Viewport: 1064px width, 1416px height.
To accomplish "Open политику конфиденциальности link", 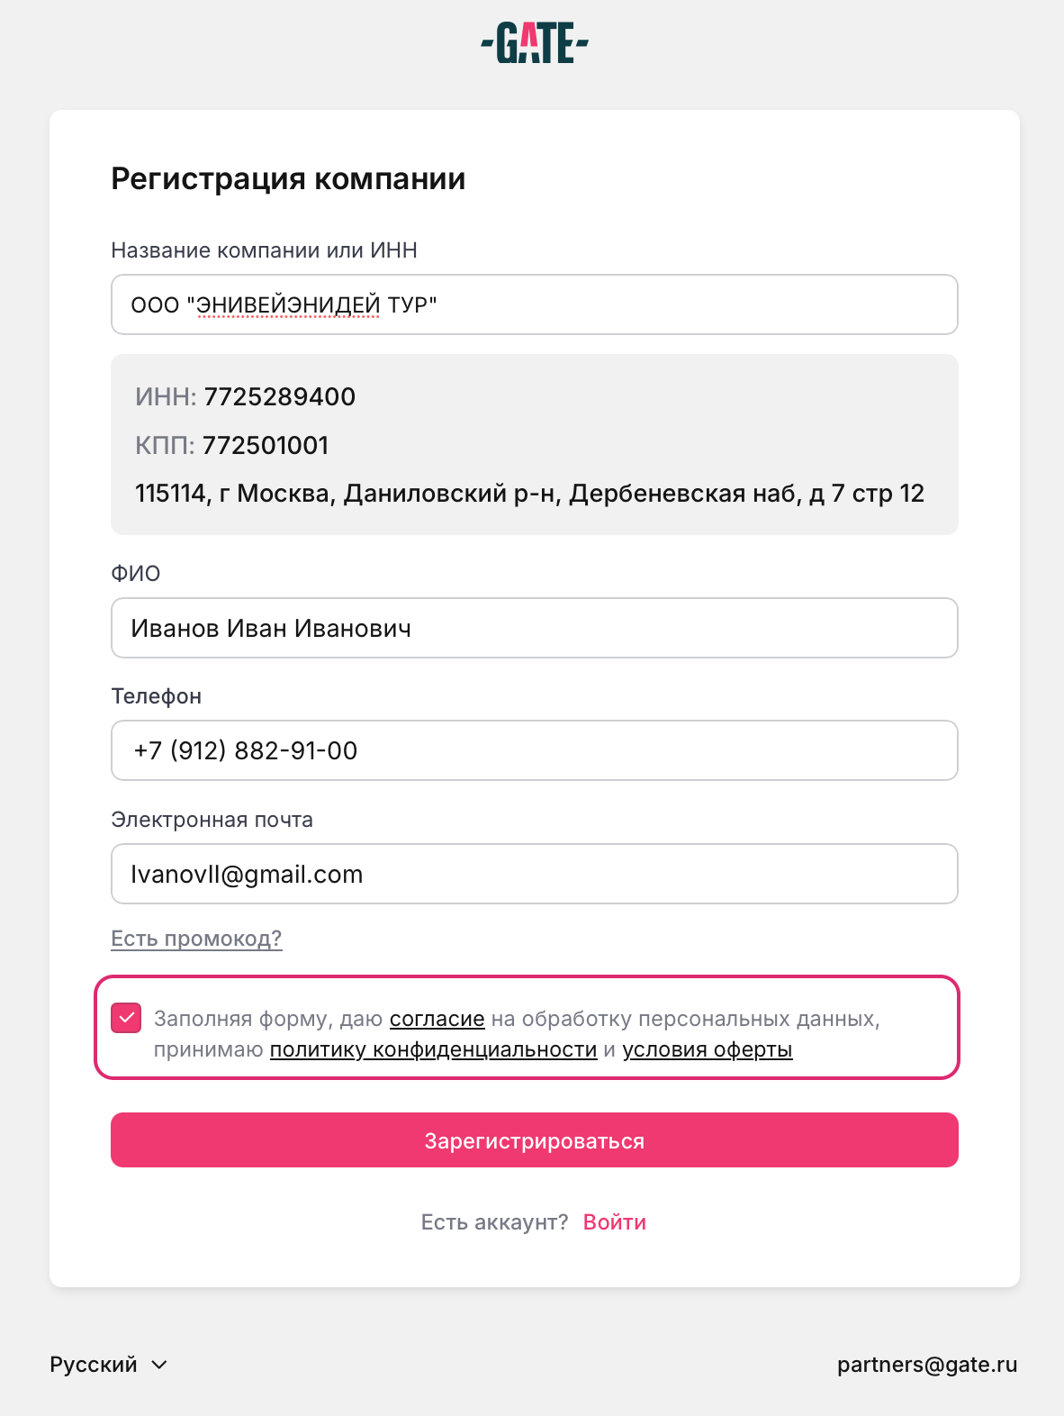I will (x=433, y=1049).
